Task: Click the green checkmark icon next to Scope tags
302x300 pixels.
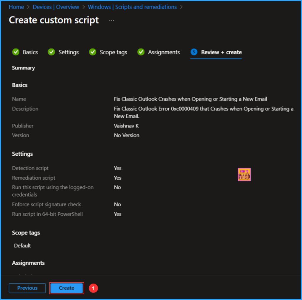Action: point(93,52)
